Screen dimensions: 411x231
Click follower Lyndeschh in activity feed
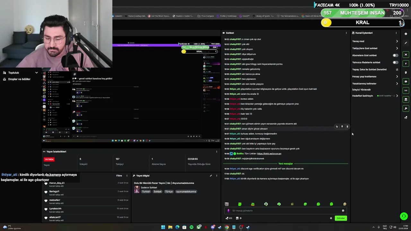tap(55, 209)
